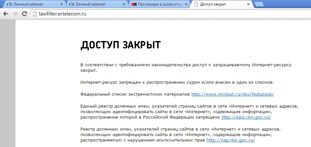Click paragraph starting 'В соответствии с требованиями'
This screenshot has height=147, width=311.
pyautogui.click(x=186, y=68)
